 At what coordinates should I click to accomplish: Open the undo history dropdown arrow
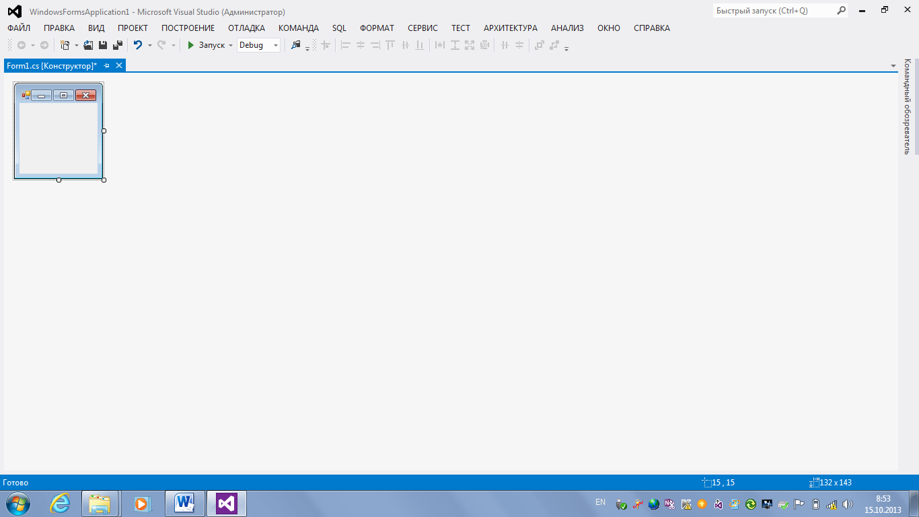149,46
